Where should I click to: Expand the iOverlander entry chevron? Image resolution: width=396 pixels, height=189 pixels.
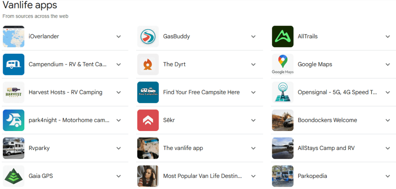(x=119, y=37)
